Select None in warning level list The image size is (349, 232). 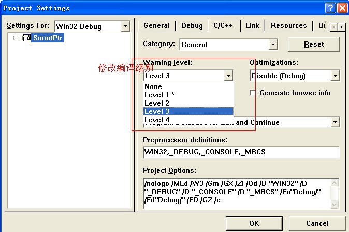pos(154,86)
